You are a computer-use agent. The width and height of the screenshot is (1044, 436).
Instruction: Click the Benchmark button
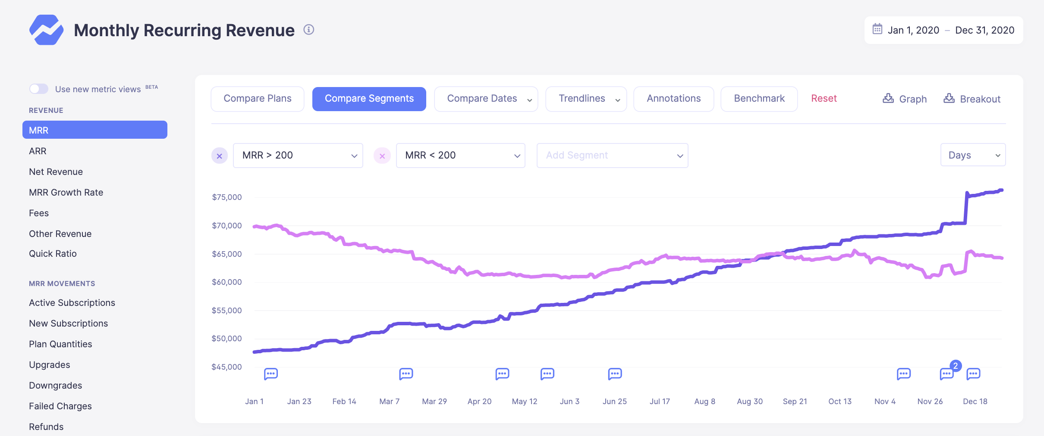coord(759,99)
